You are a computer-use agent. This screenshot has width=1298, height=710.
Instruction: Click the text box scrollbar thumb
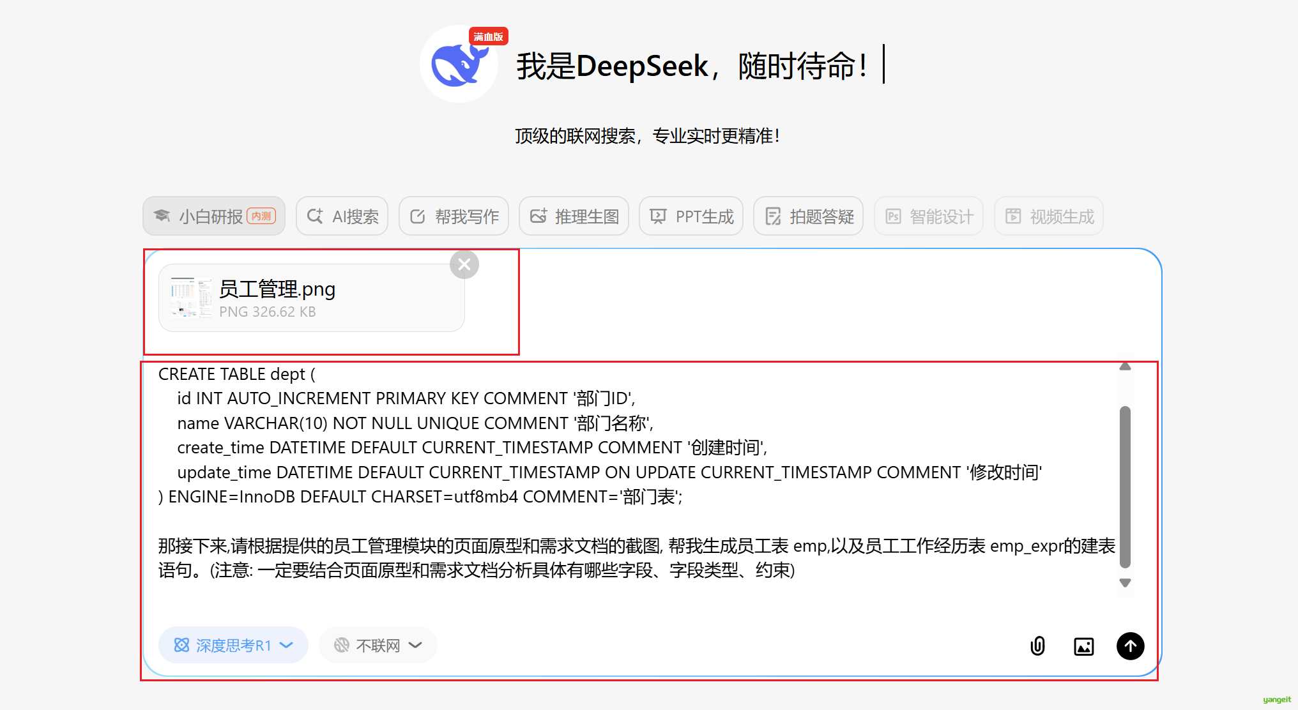1126,487
